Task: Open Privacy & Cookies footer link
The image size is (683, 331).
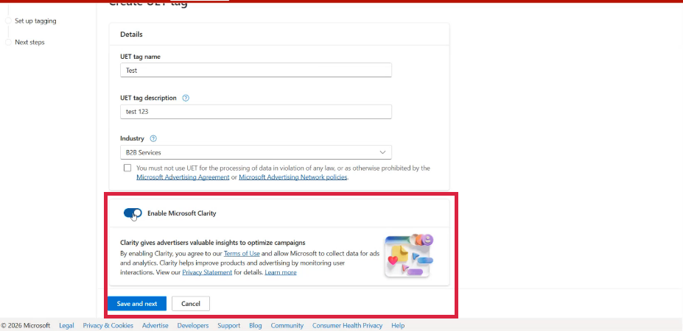Action: tap(108, 325)
